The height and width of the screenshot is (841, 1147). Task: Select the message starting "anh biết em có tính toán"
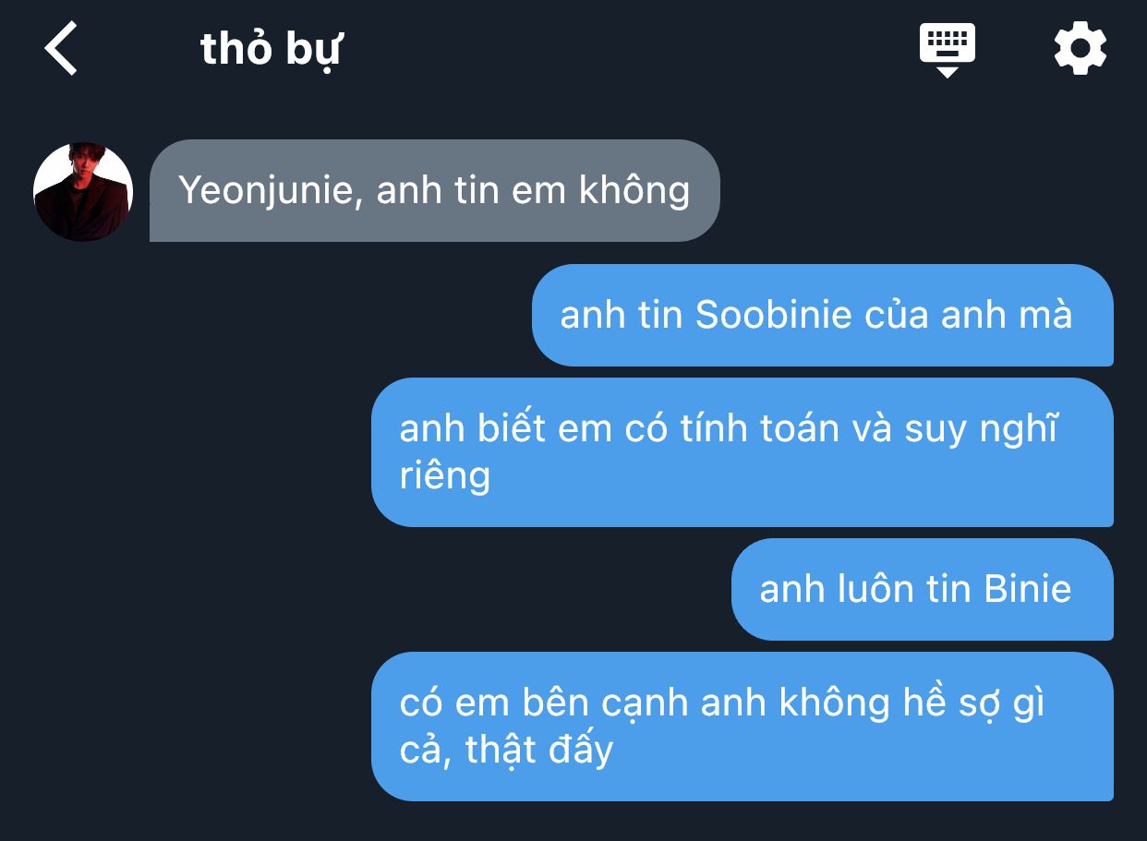(743, 452)
